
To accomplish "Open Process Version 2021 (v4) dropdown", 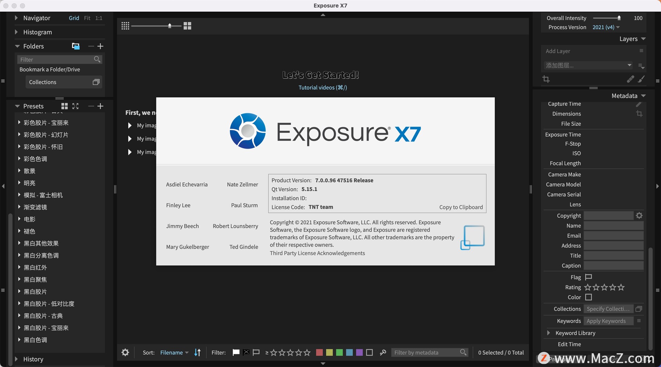I will coord(606,27).
